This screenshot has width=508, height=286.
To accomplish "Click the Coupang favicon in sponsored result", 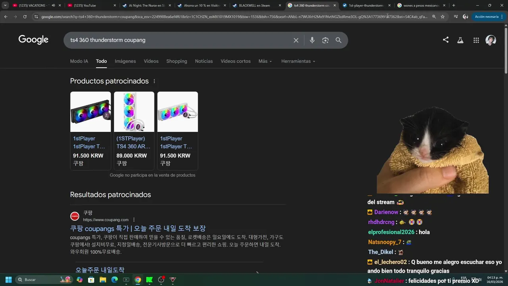I will point(75,216).
